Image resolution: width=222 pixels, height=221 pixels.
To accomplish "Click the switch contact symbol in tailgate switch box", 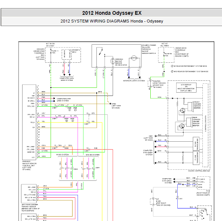I will point(101,52).
